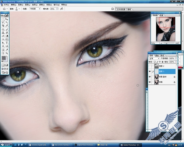This screenshot has width=184, height=147.
Task: Select the Zoom magnifier tool
Action: [7, 53]
